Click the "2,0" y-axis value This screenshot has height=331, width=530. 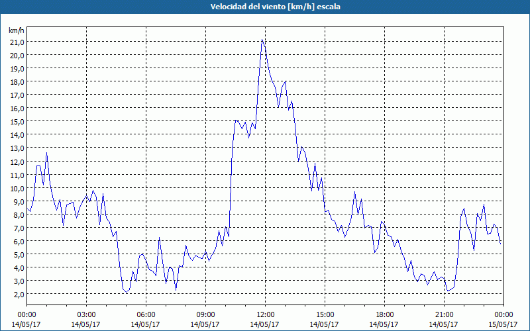click(x=19, y=295)
